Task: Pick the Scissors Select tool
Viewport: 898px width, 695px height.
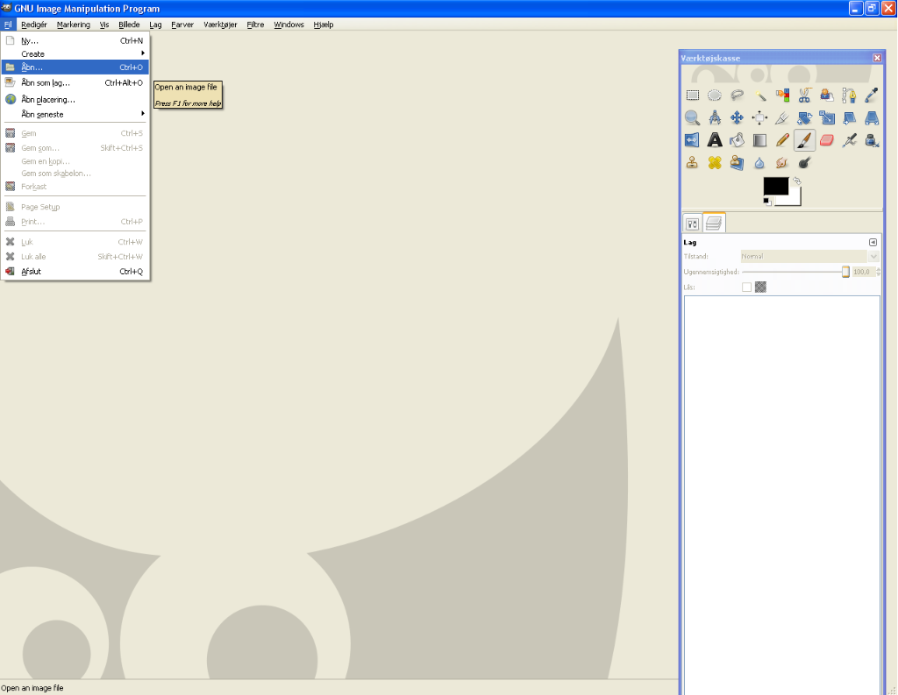Action: pos(804,96)
